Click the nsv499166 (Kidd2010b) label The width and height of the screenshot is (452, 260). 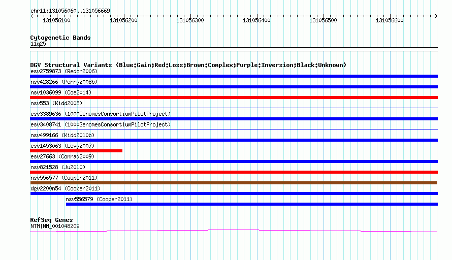point(62,135)
